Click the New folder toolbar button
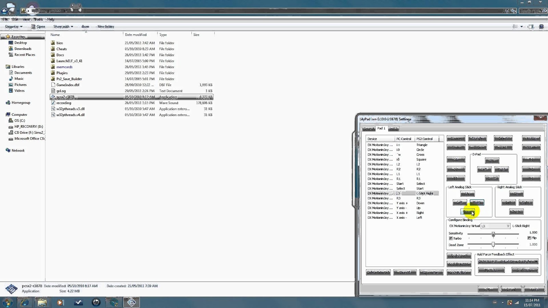 (106, 26)
